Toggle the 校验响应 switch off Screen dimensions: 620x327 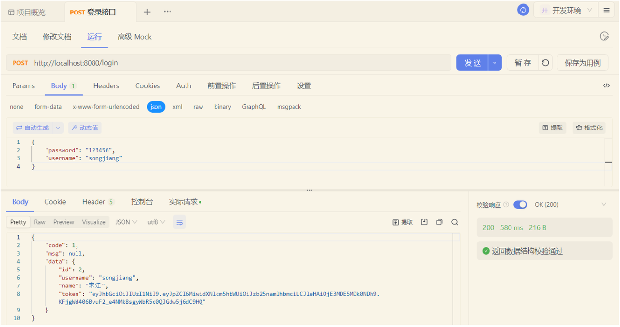(x=520, y=205)
